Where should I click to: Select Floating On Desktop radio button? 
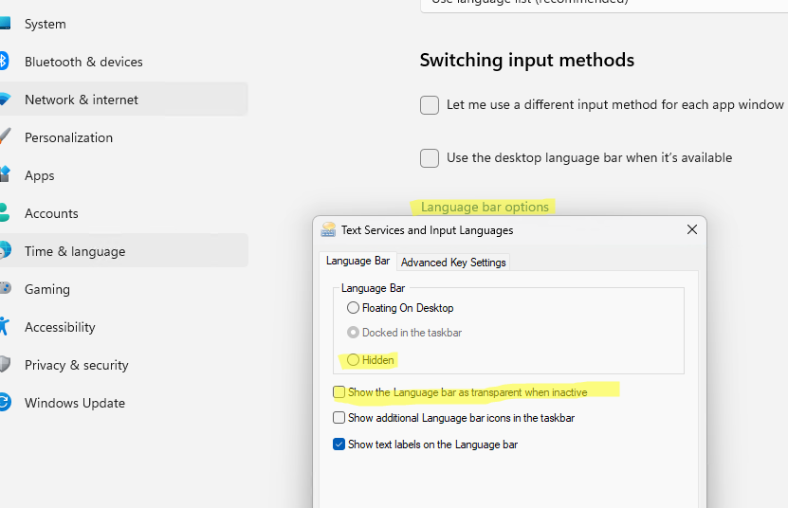tap(353, 308)
